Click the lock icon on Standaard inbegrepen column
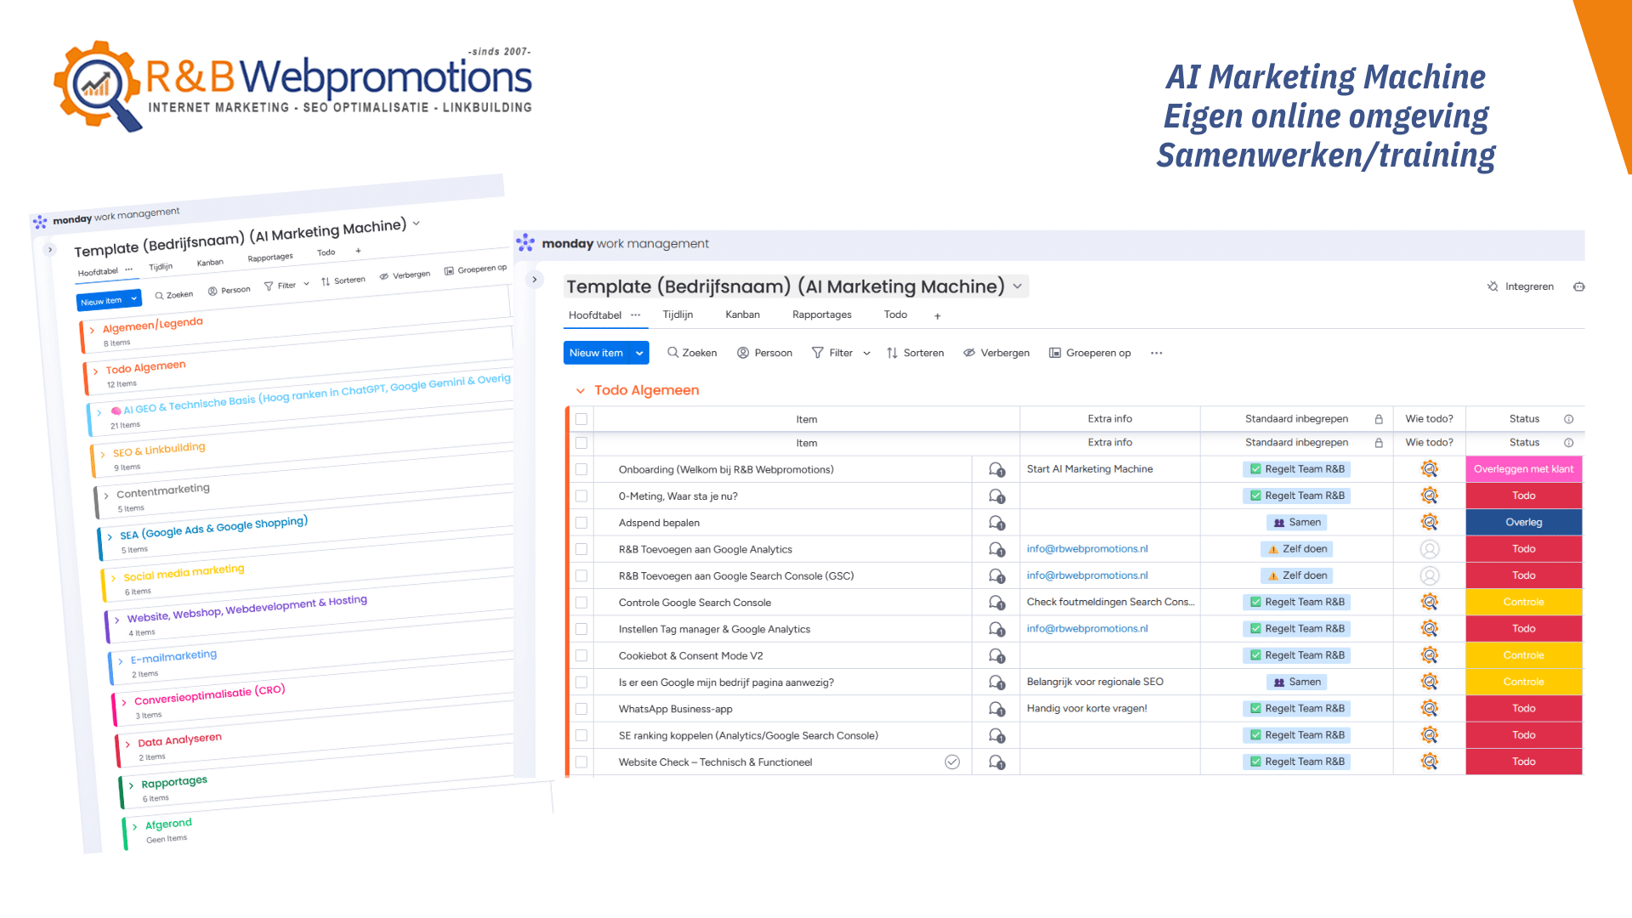 (x=1379, y=419)
